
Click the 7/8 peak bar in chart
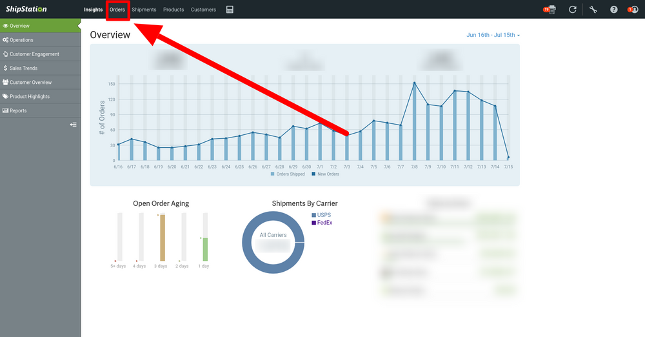[x=414, y=121]
